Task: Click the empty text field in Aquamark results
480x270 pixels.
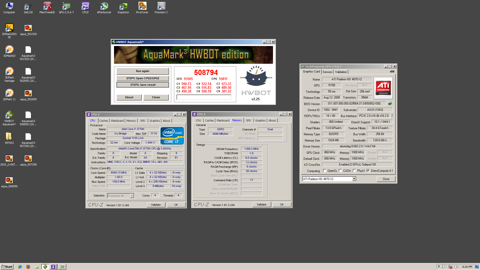Action: click(x=204, y=97)
